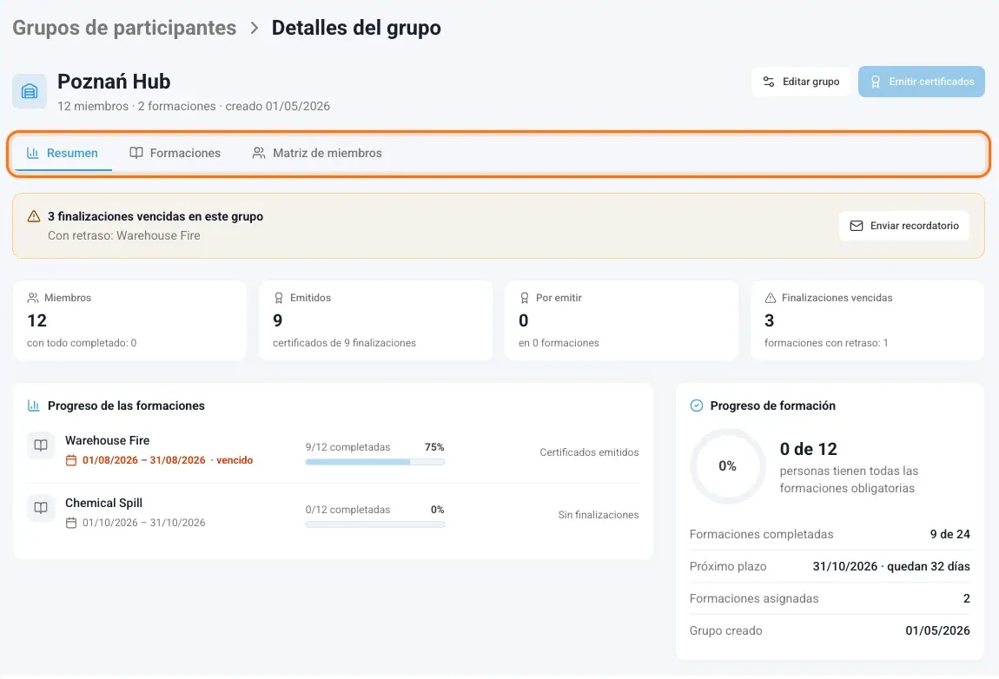The height and width of the screenshot is (679, 999).
Task: Click the Certificados emitidos status text
Action: 589,452
